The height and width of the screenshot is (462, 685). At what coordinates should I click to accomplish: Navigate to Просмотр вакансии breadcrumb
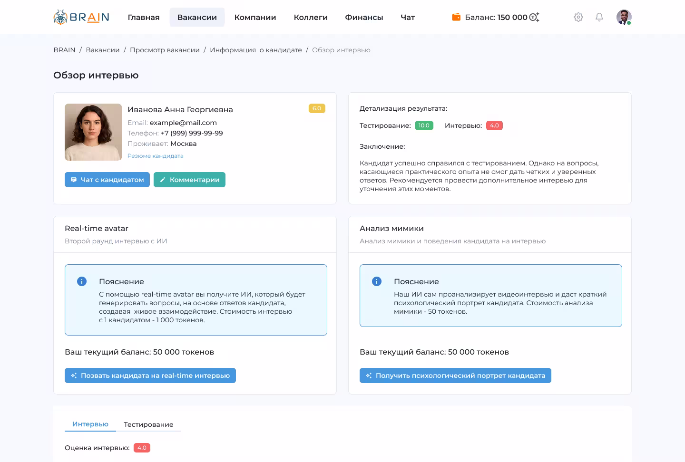[x=165, y=50]
